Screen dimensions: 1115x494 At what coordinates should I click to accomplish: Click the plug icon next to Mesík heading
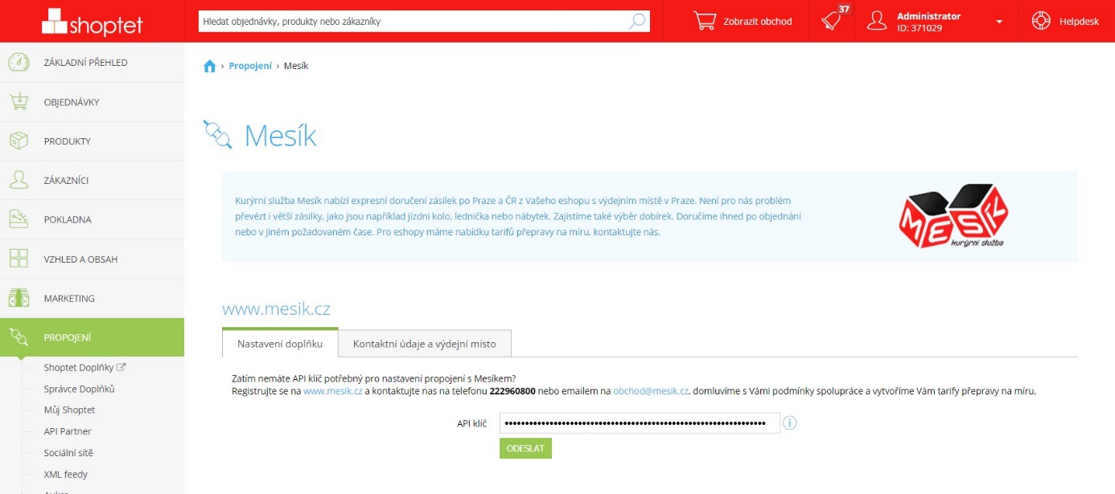pos(217,135)
